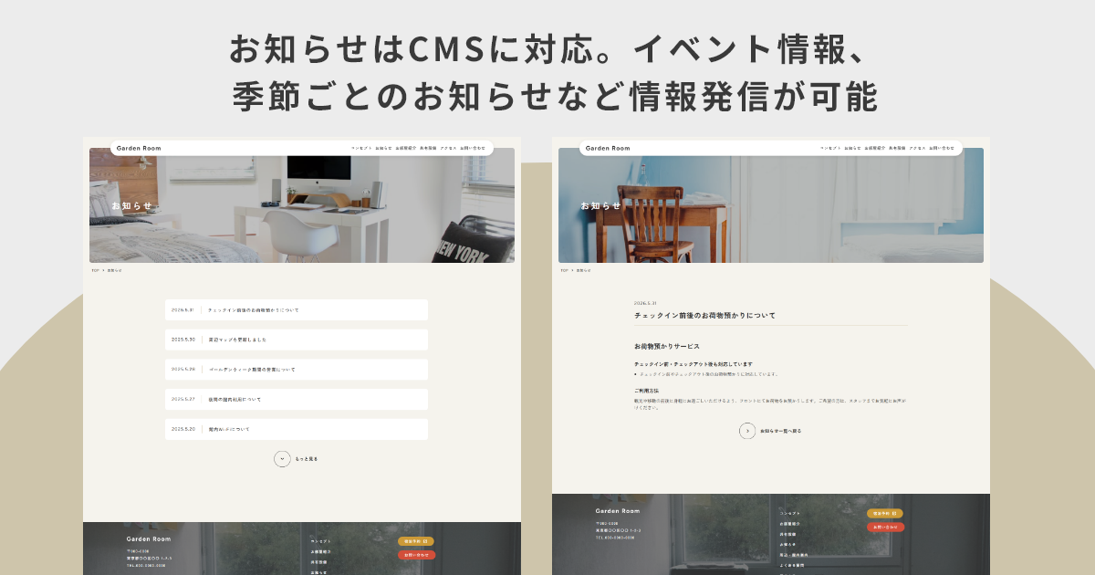Click the お知らせ title over the left hero image
1095x575 pixels.
coord(132,205)
